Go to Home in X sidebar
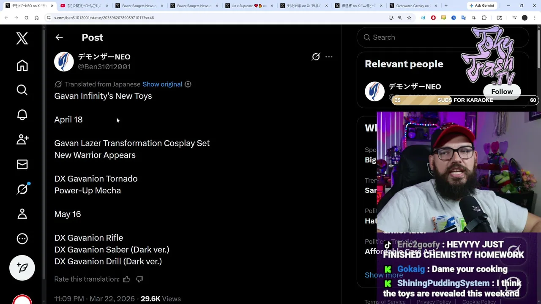Viewport: 541px width, 304px height. pos(22,65)
